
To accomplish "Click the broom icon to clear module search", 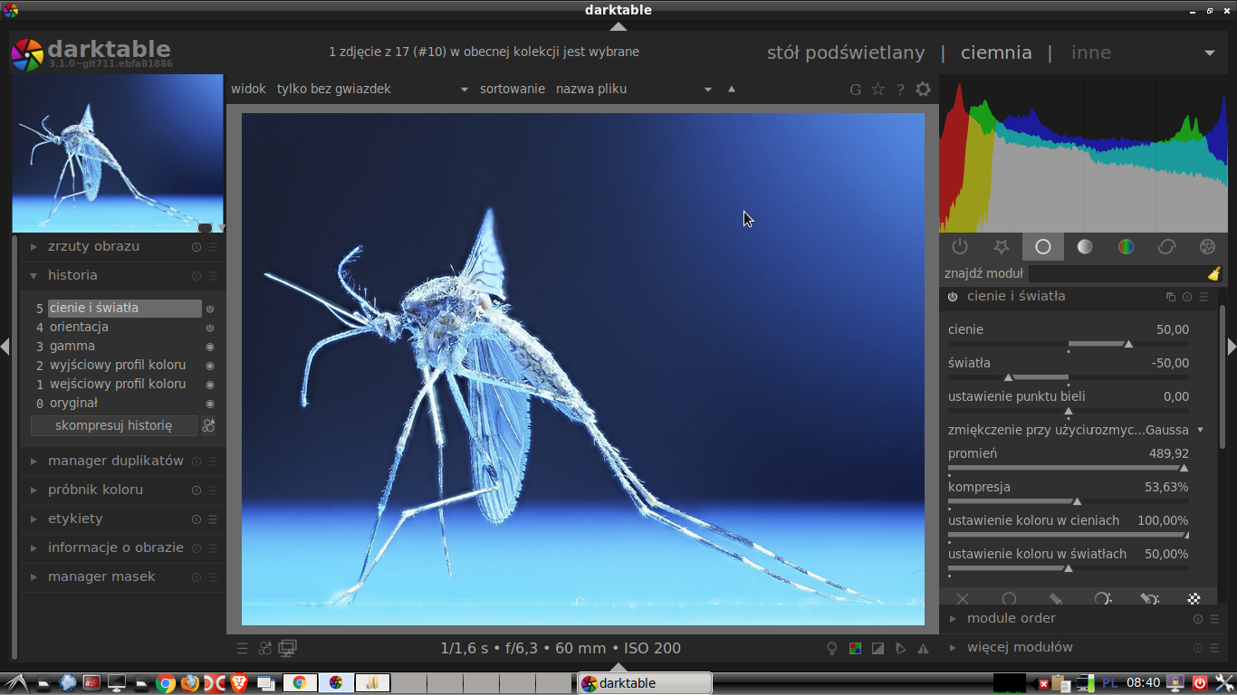I will point(1213,273).
